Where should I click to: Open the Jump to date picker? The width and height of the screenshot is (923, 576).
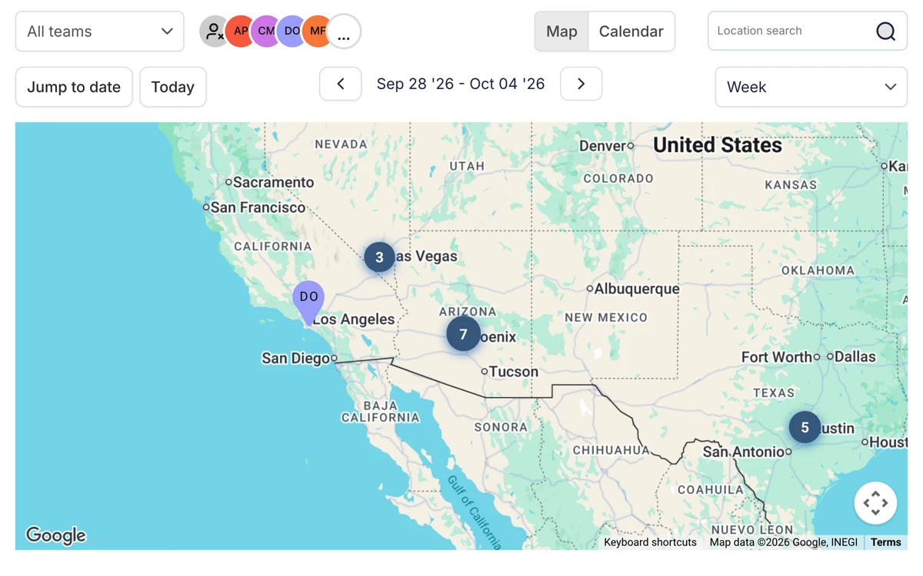coord(74,87)
